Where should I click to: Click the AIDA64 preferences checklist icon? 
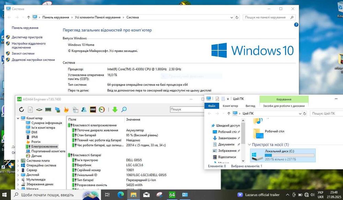point(75,110)
